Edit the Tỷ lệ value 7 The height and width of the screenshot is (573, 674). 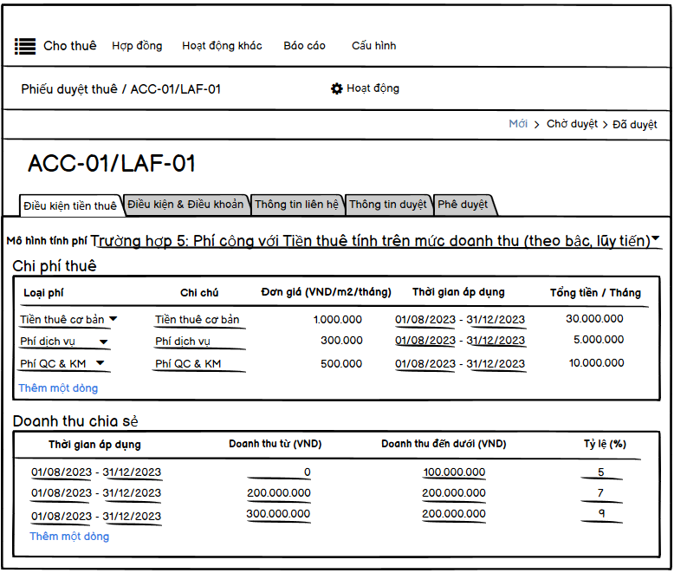601,493
